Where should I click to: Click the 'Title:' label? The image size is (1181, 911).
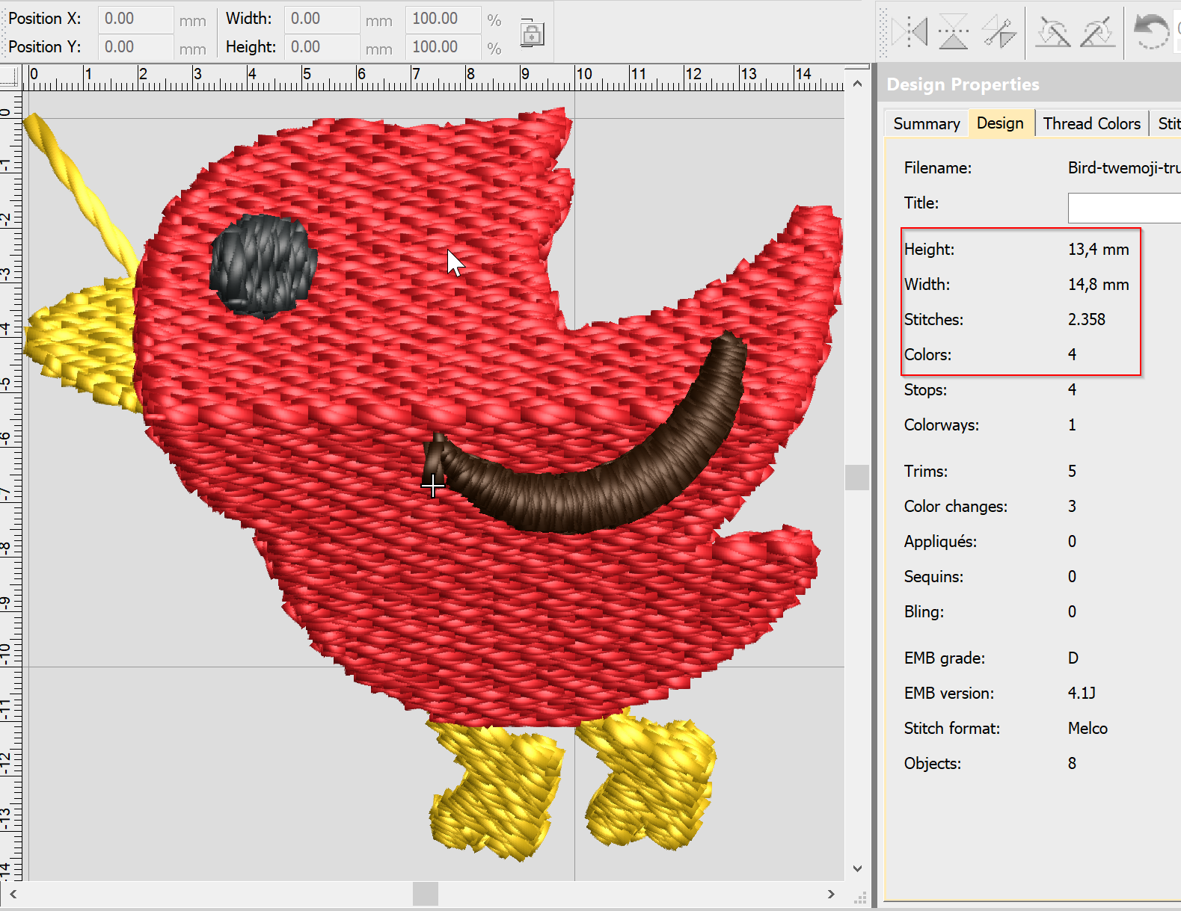(x=921, y=203)
